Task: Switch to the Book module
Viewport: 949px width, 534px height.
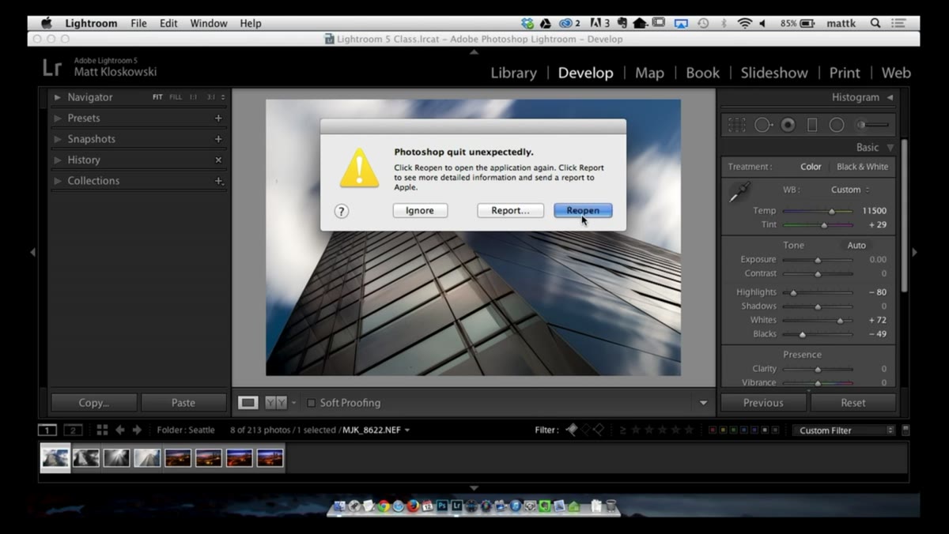Action: pyautogui.click(x=702, y=73)
